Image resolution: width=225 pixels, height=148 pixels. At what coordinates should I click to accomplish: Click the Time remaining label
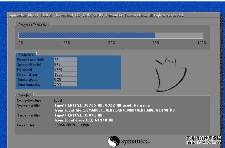[29, 85]
